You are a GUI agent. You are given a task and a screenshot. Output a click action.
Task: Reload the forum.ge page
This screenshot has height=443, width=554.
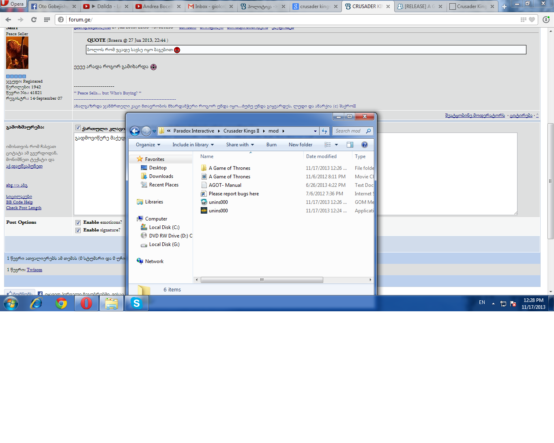[34, 19]
